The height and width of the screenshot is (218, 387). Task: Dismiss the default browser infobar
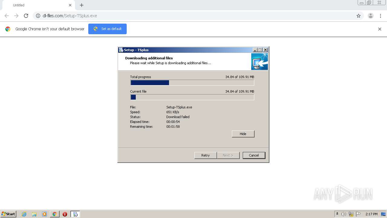pos(380,29)
